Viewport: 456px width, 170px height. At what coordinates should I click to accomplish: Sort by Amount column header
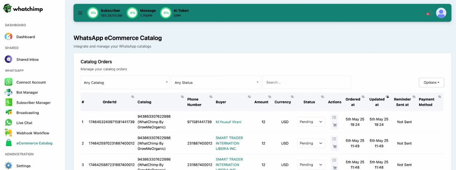[x=261, y=102]
